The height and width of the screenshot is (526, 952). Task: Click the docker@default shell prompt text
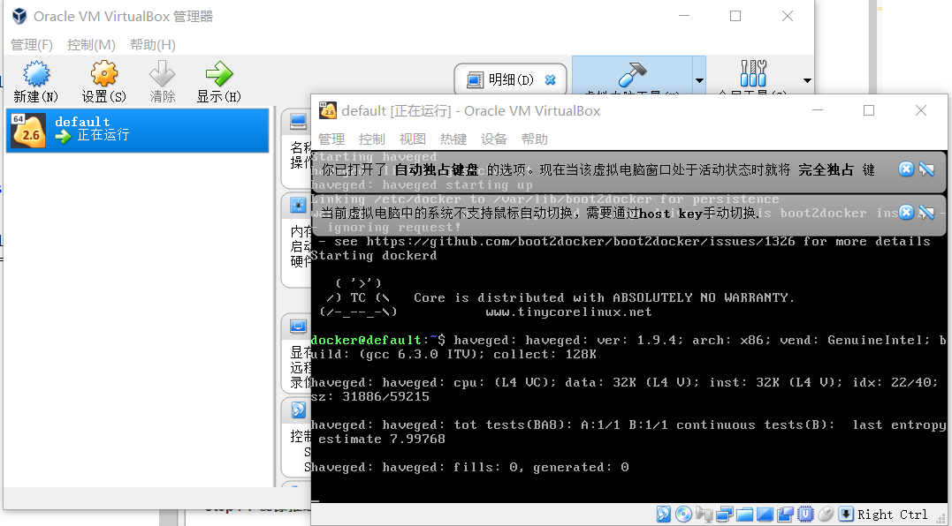point(365,340)
